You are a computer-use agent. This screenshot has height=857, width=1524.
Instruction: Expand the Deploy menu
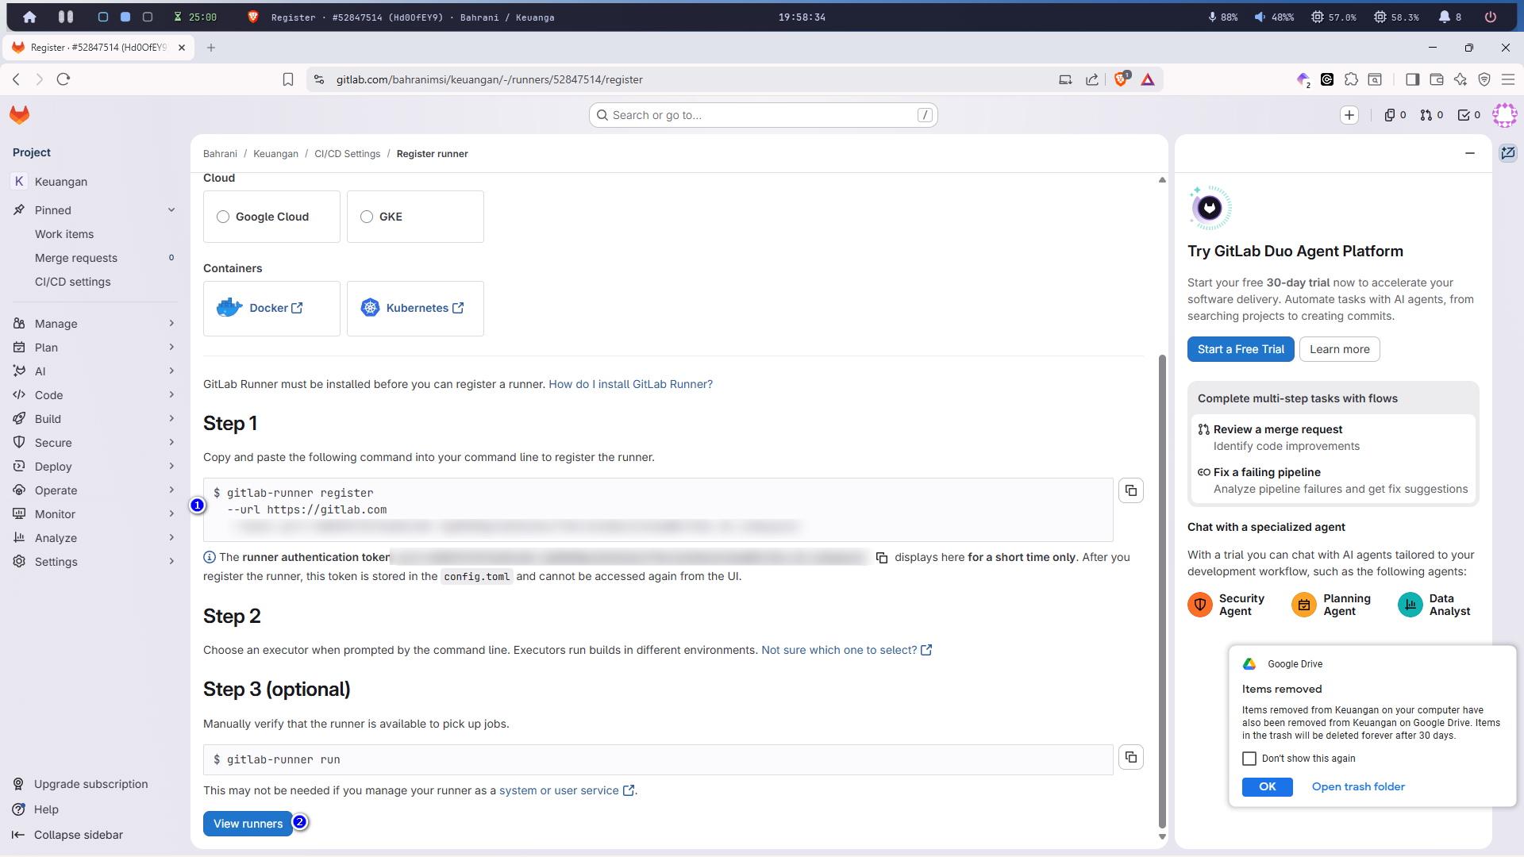tap(95, 467)
